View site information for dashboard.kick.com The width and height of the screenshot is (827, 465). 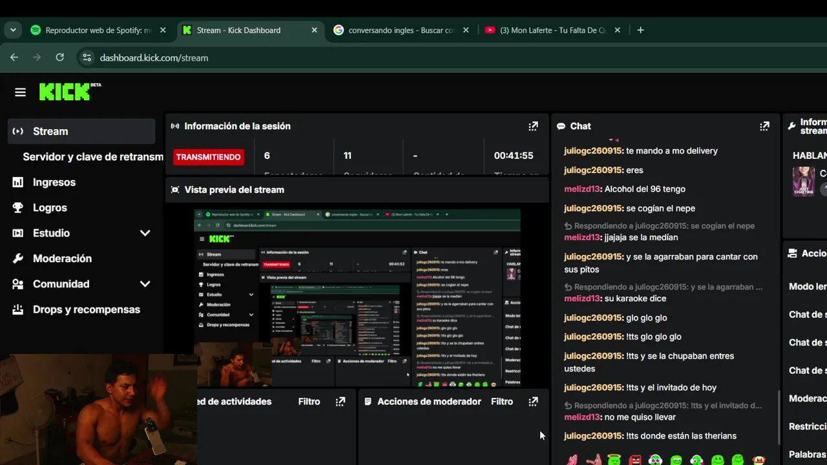tap(87, 57)
